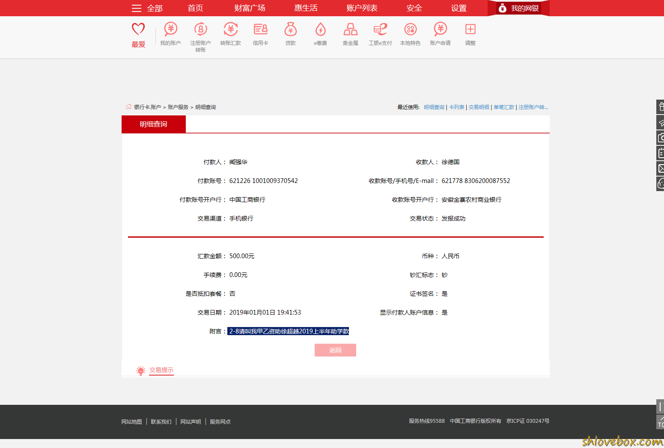Open 账户列表 menu item

pos(362,8)
